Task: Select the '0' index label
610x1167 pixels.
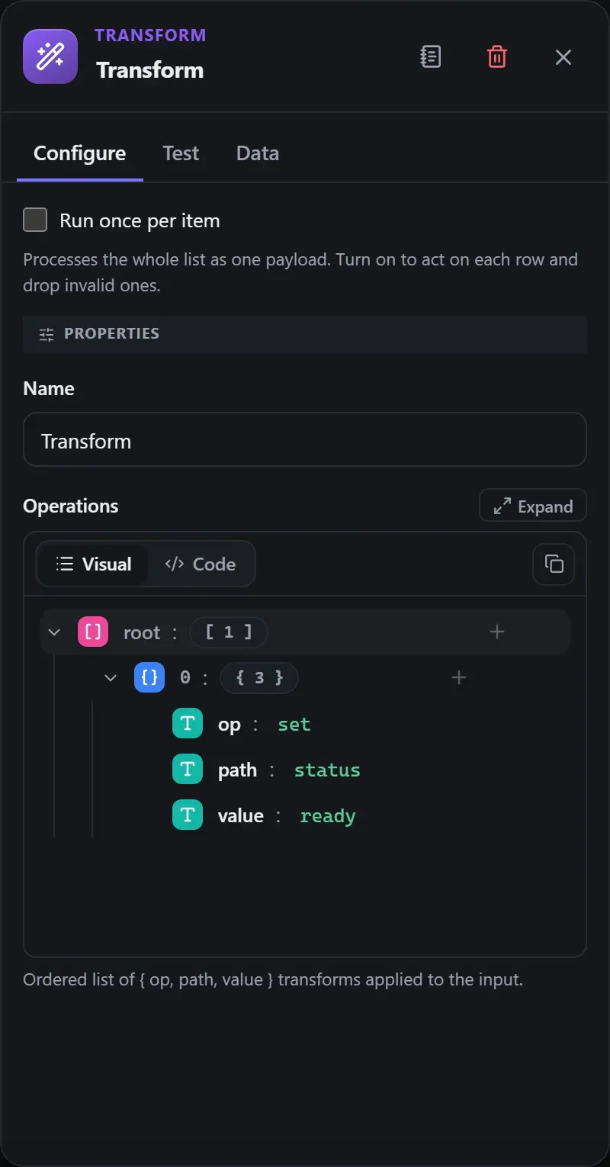Action: coord(185,677)
